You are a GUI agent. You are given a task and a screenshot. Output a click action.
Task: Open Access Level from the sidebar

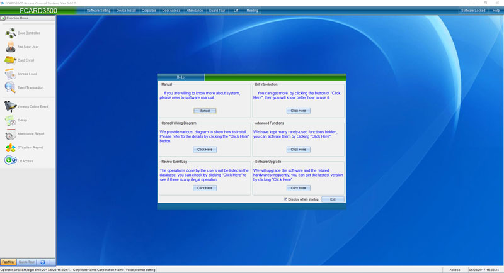21,74
